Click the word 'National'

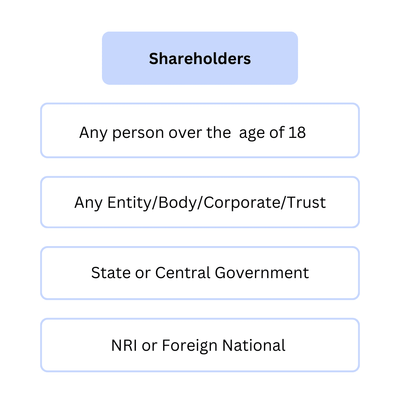pyautogui.click(x=254, y=346)
